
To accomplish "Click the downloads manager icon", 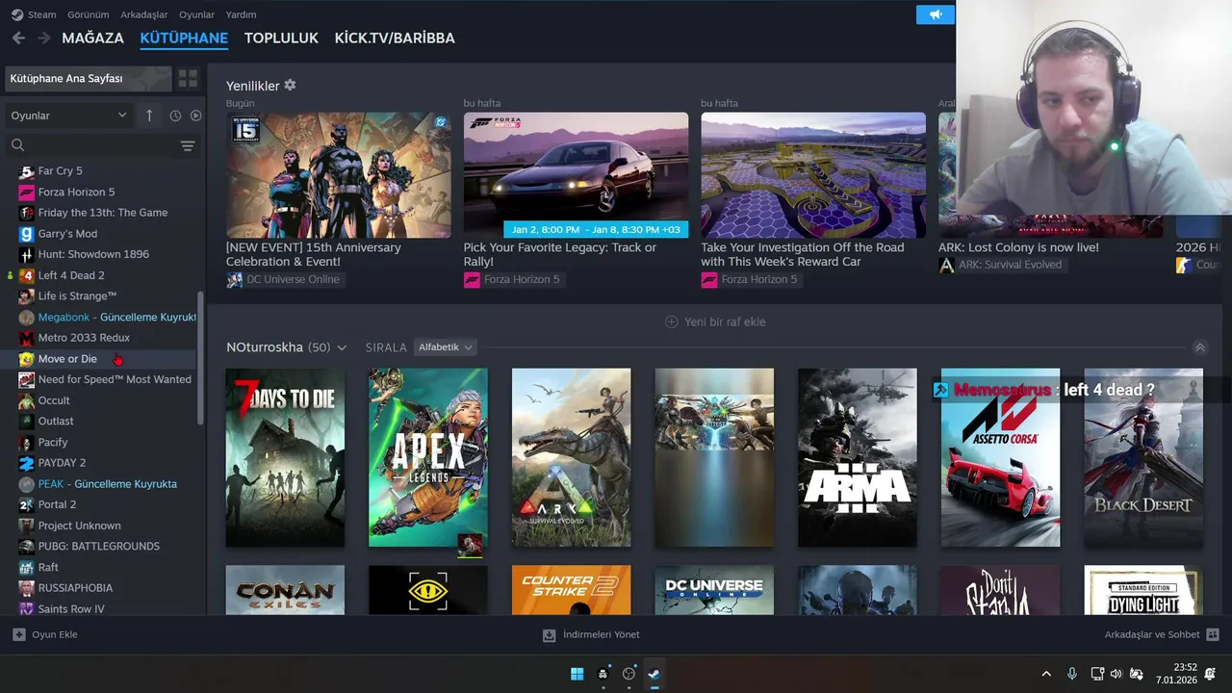I will click(x=549, y=635).
